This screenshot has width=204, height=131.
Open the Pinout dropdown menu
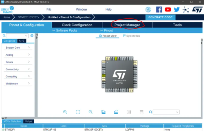(106, 31)
